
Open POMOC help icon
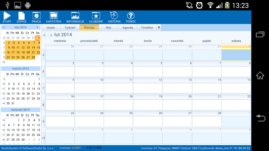pyautogui.click(x=131, y=17)
